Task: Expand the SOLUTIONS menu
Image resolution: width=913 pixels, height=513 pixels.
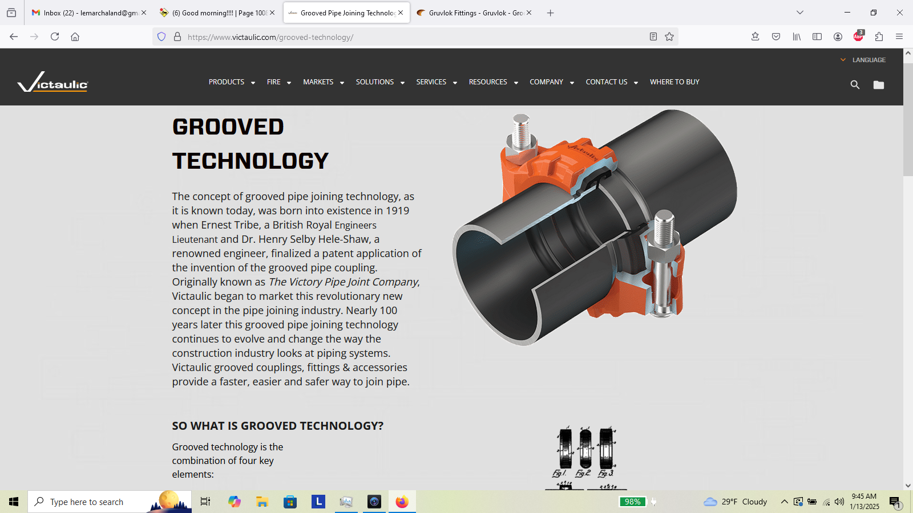Action: 380,82
